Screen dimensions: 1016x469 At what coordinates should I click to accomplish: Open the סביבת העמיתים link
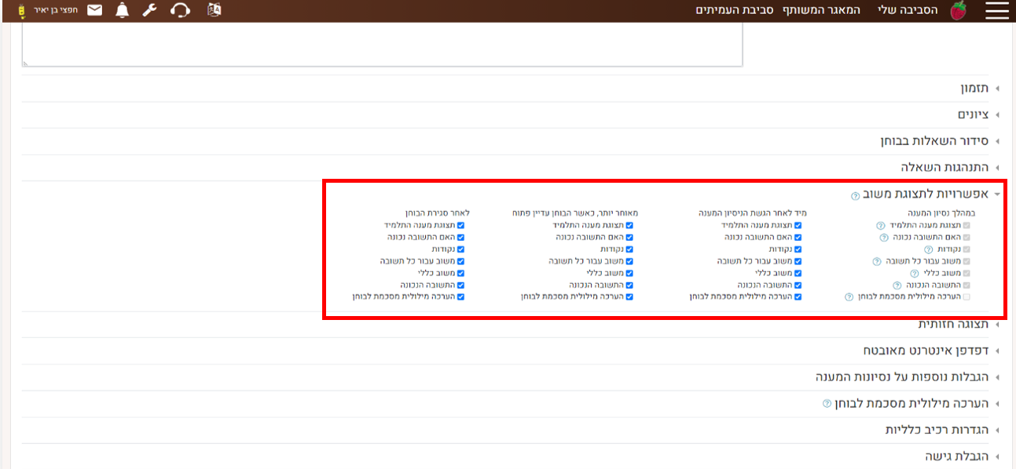(735, 11)
